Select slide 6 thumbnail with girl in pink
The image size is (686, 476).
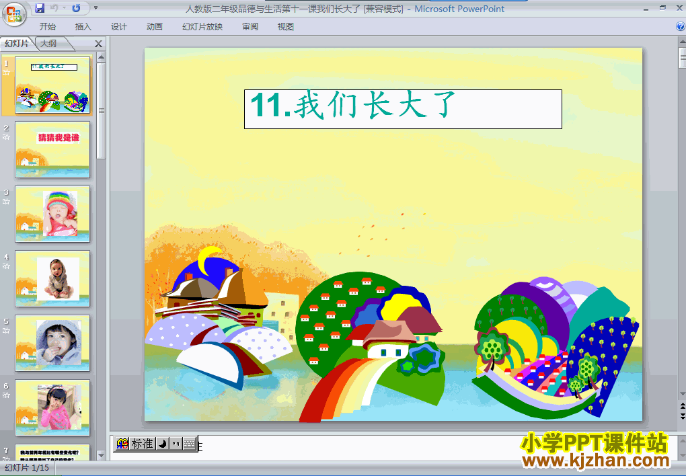[x=52, y=407]
